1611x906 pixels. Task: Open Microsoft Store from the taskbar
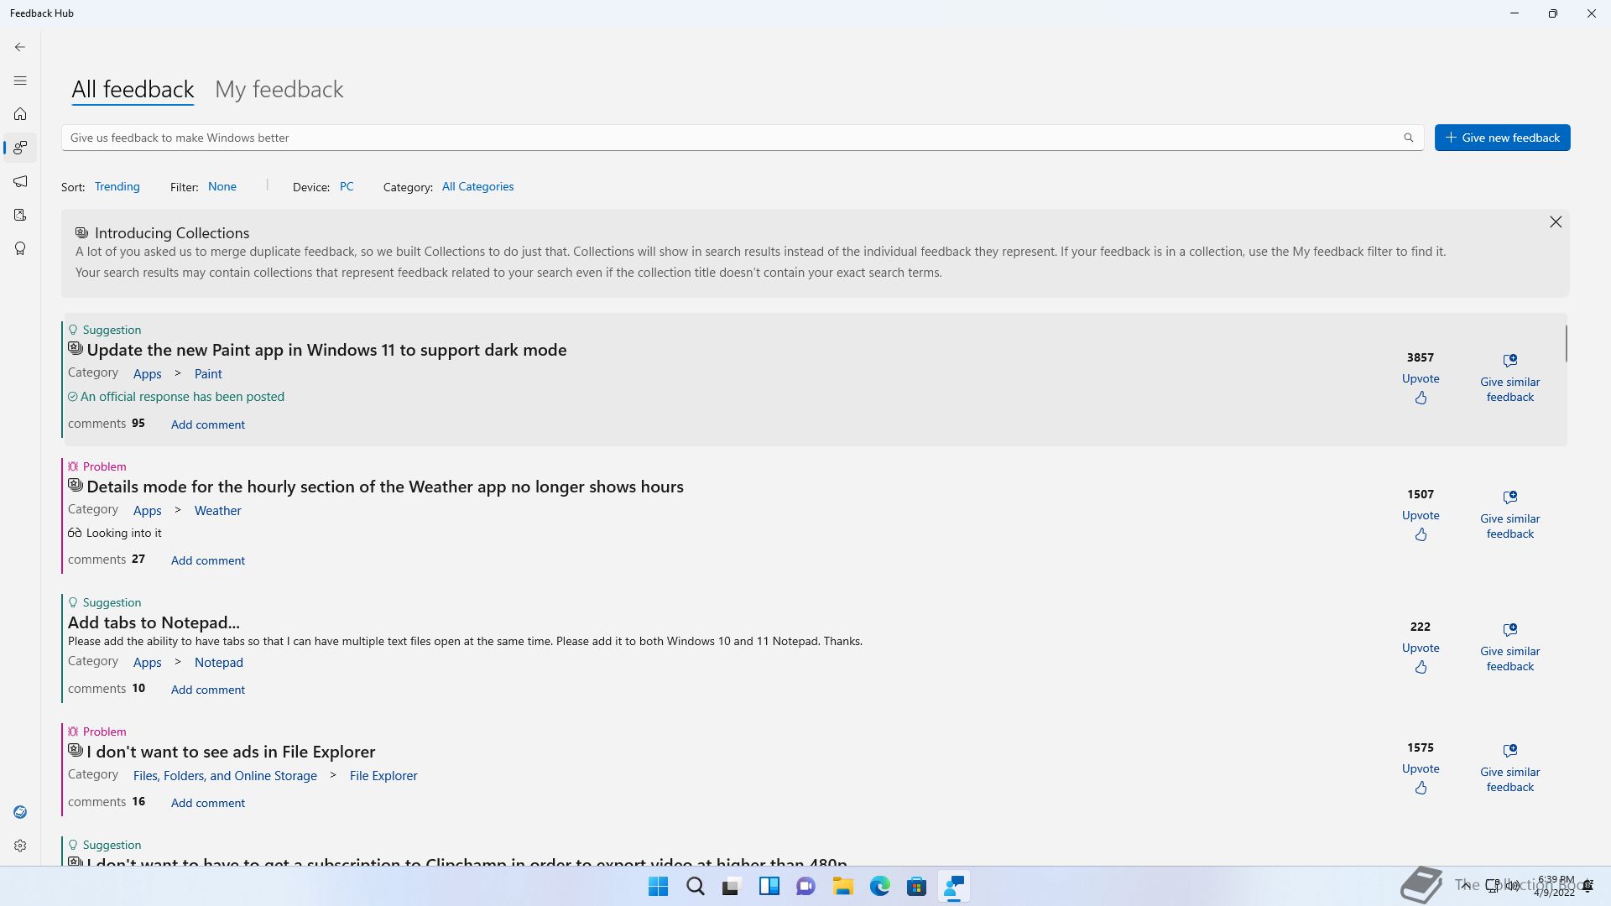click(x=917, y=886)
